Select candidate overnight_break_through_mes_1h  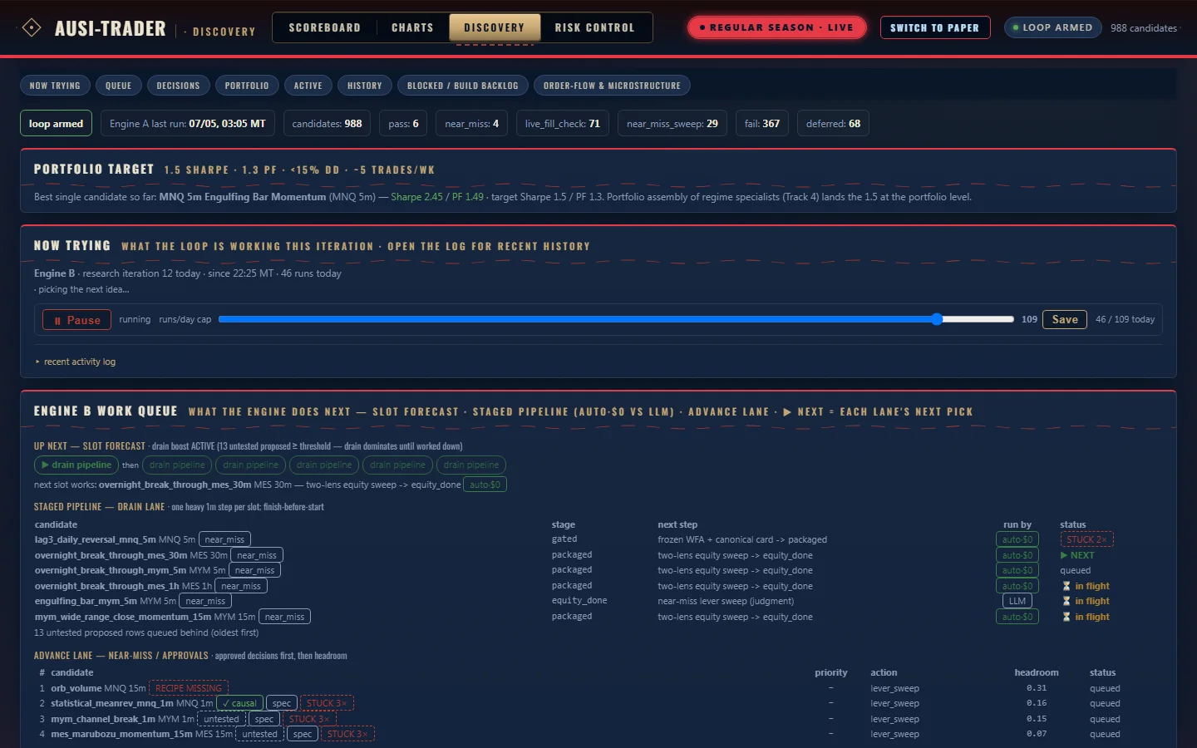click(x=106, y=586)
